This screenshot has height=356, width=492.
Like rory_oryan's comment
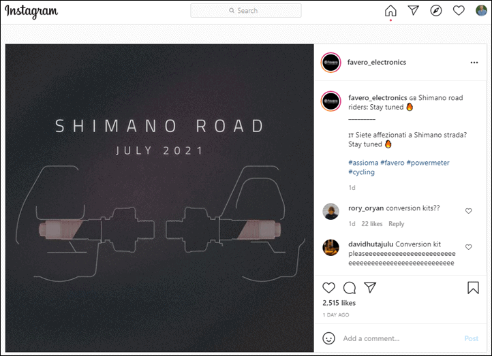(468, 211)
